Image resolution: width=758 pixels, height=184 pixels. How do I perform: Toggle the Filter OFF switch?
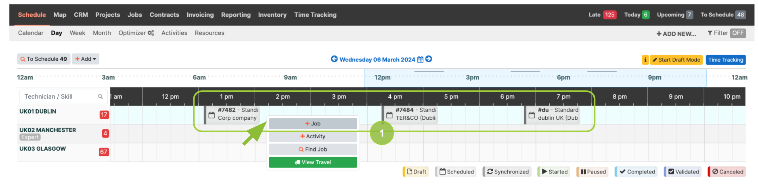tap(738, 33)
